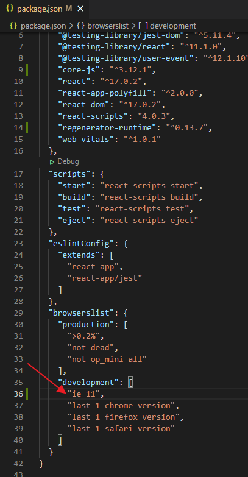The image size is (248, 477).
Task: Select the package.json editor tab
Action: click(44, 9)
